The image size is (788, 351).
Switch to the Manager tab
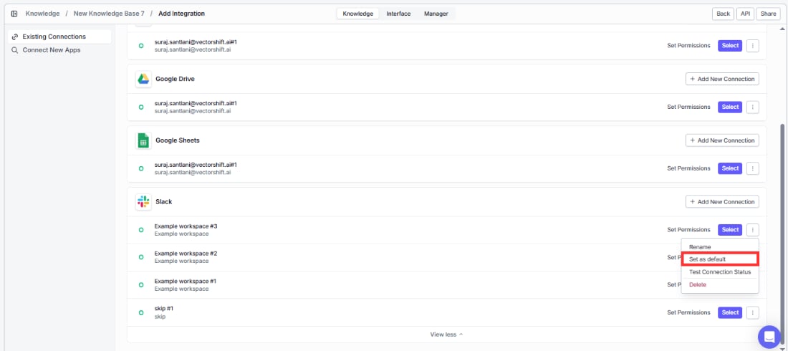pos(436,14)
